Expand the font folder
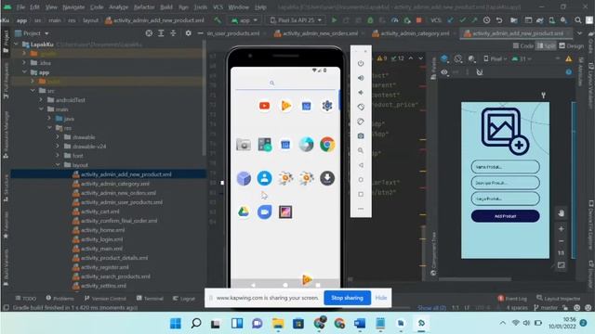Image resolution: width=595 pixels, height=334 pixels. pos(58,156)
